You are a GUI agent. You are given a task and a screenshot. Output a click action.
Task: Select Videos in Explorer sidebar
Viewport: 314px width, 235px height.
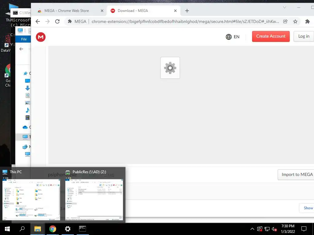(27, 118)
